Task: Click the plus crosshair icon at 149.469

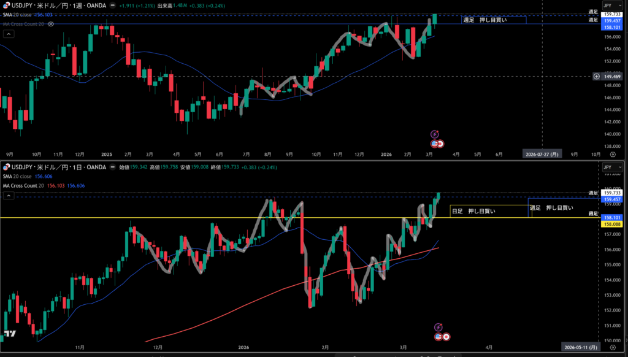Action: [597, 76]
